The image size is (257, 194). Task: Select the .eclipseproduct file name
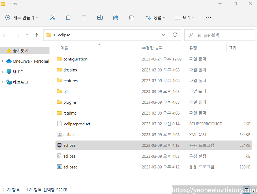77,124
